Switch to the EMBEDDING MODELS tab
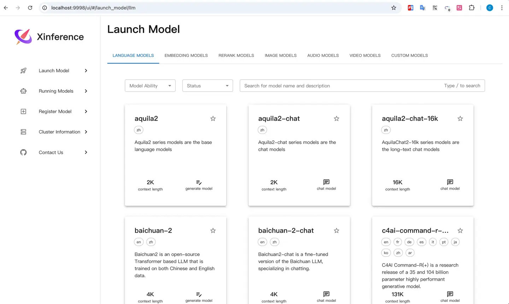 pyautogui.click(x=186, y=55)
